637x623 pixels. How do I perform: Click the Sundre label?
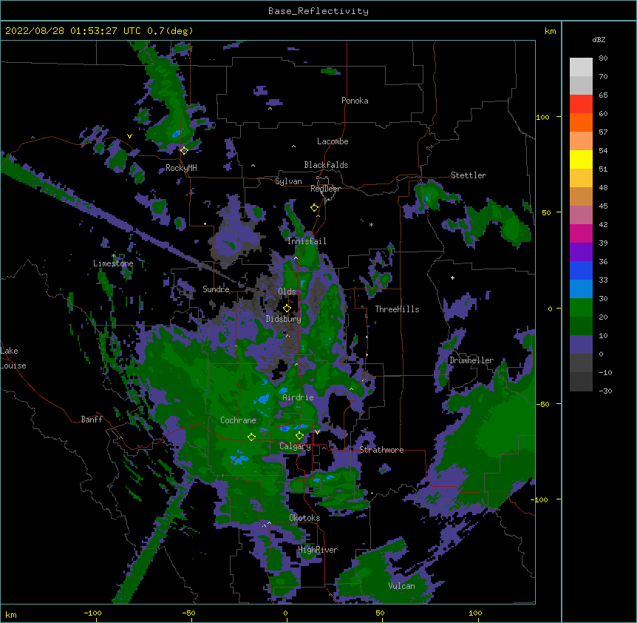click(216, 289)
